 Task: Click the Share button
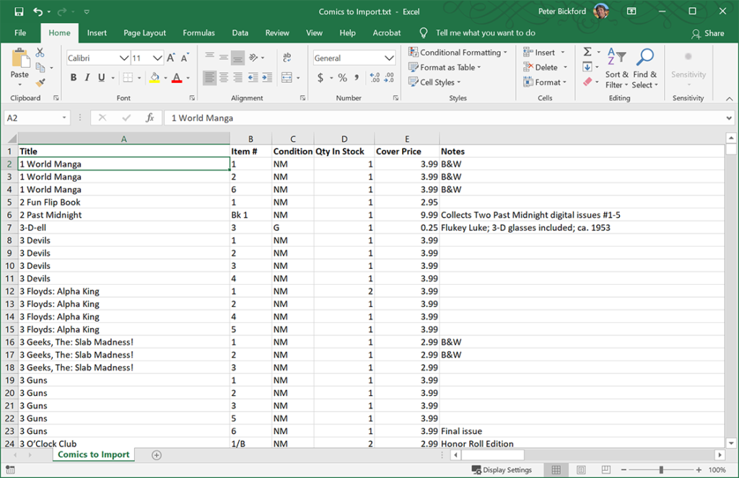tap(708, 33)
